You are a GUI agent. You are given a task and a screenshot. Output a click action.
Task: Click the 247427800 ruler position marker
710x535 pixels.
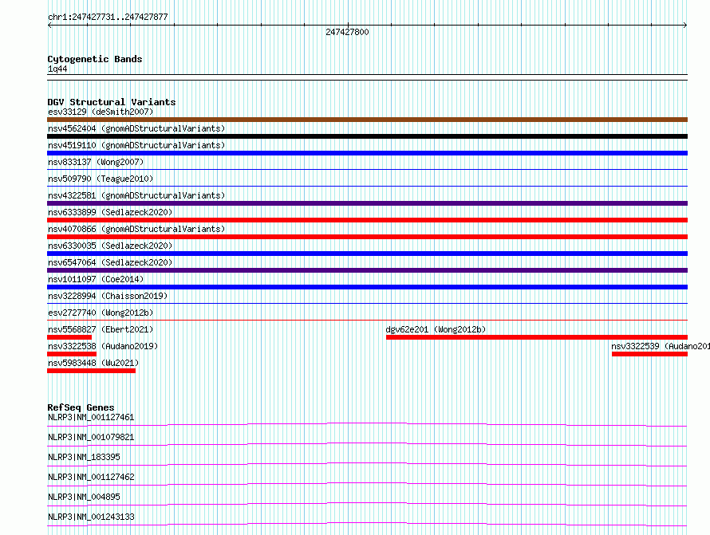pyautogui.click(x=347, y=32)
